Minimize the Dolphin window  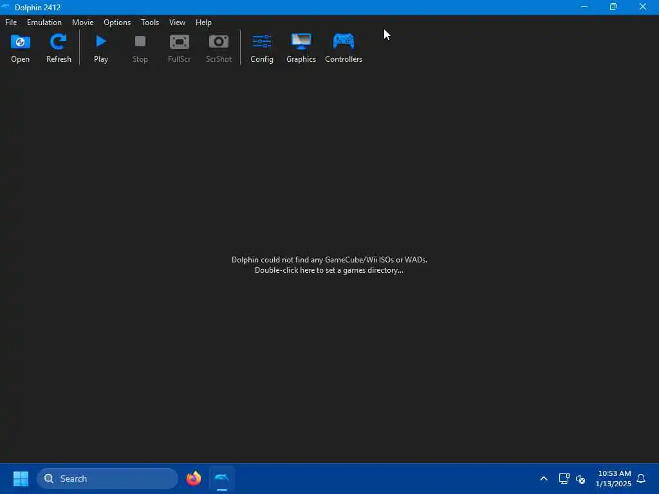(584, 6)
